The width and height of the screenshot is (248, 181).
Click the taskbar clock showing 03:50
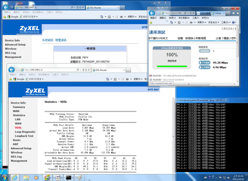tap(238, 178)
